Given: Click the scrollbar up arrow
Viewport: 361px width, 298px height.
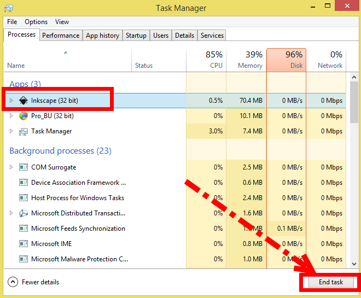Looking at the screenshot, I should [354, 77].
